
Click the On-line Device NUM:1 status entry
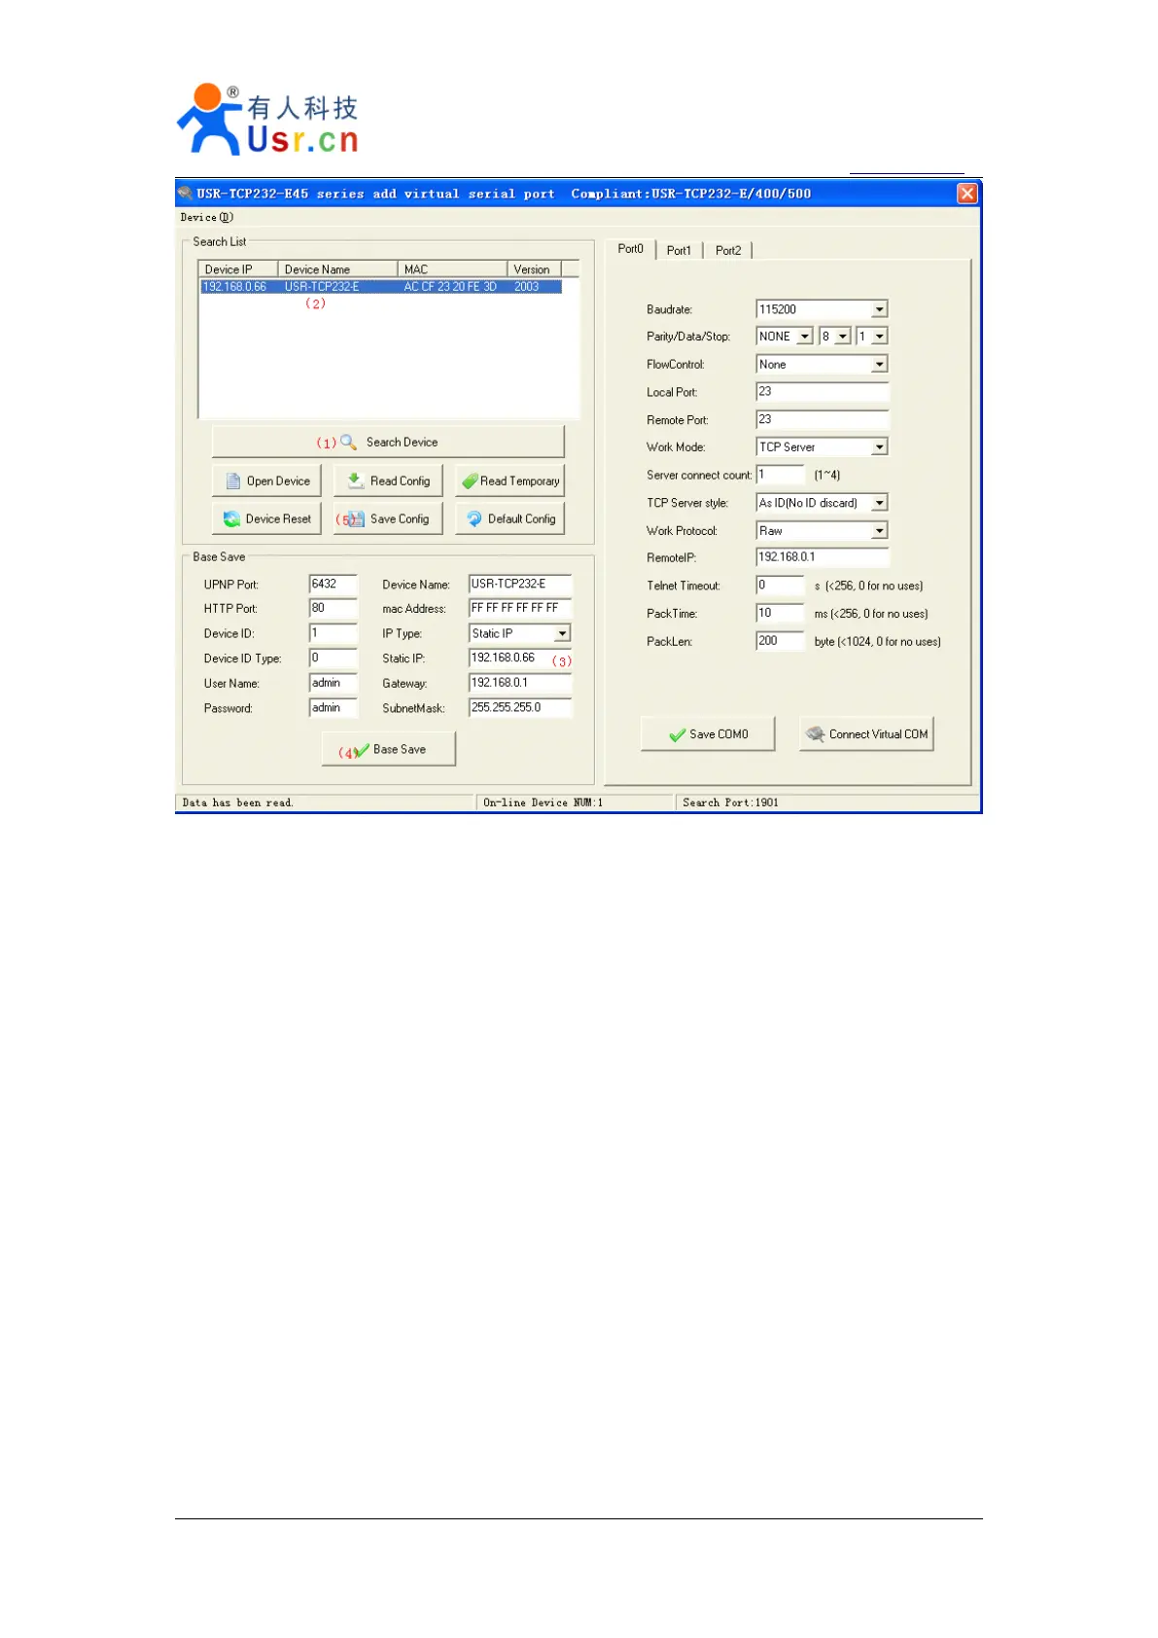tap(543, 802)
